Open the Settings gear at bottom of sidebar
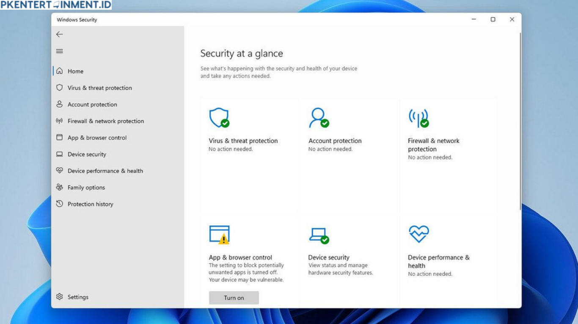Image resolution: width=578 pixels, height=324 pixels. pyautogui.click(x=60, y=297)
